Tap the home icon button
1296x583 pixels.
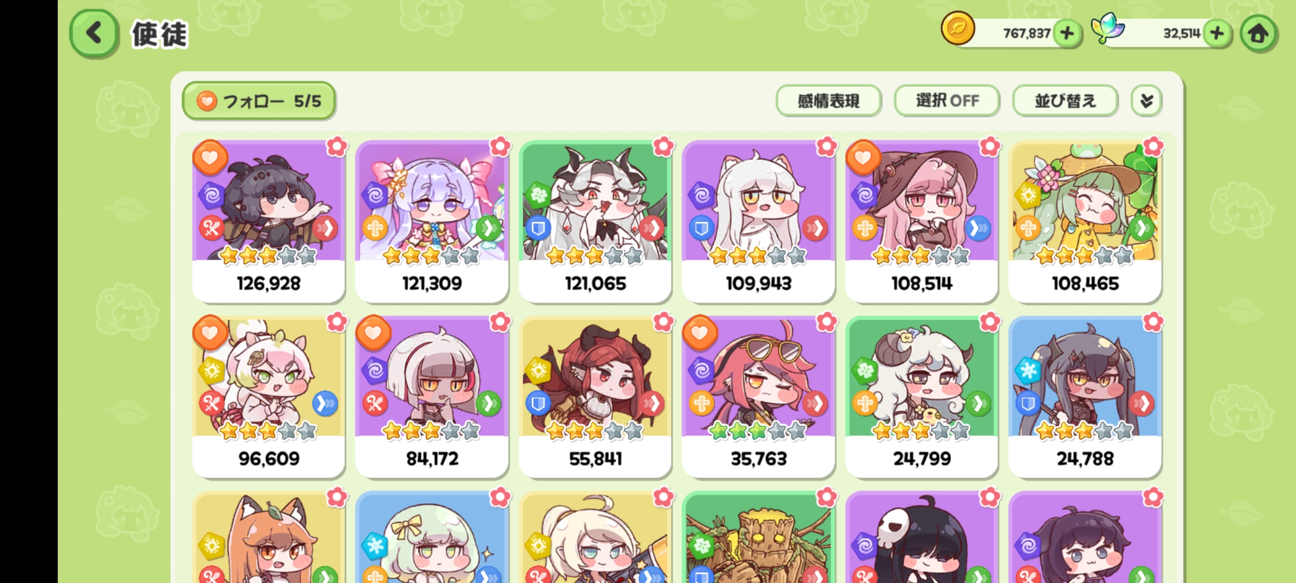coord(1258,33)
